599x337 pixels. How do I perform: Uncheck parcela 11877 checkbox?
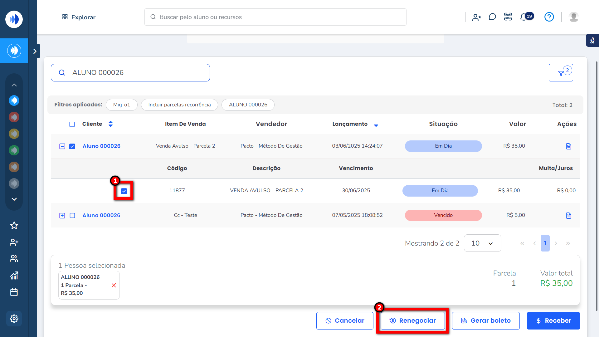click(x=124, y=191)
